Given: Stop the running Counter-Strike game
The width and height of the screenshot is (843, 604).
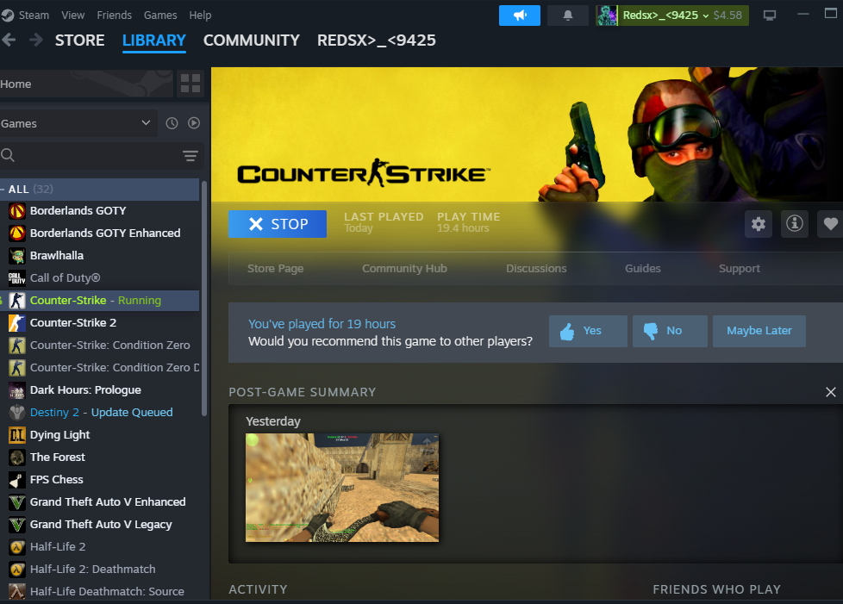Looking at the screenshot, I should click(278, 224).
